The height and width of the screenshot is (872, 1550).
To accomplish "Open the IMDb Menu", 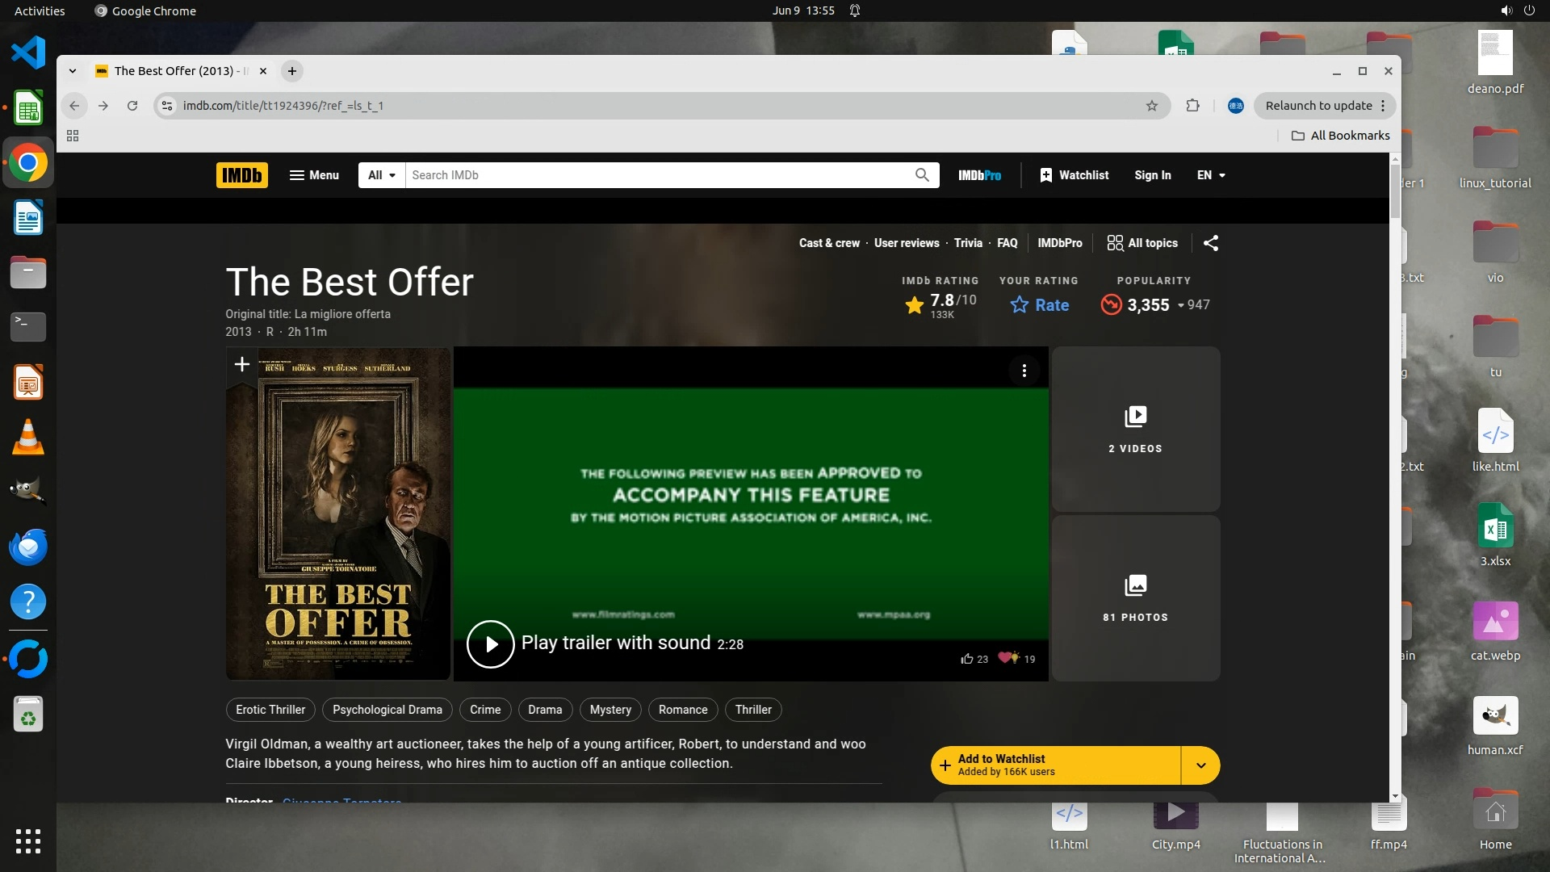I will click(x=314, y=175).
